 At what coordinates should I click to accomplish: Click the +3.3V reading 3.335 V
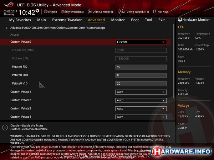pos(182,128)
